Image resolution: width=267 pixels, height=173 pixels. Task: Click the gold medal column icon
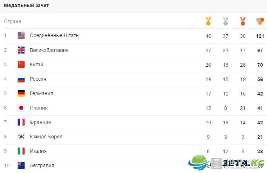[x=208, y=21]
